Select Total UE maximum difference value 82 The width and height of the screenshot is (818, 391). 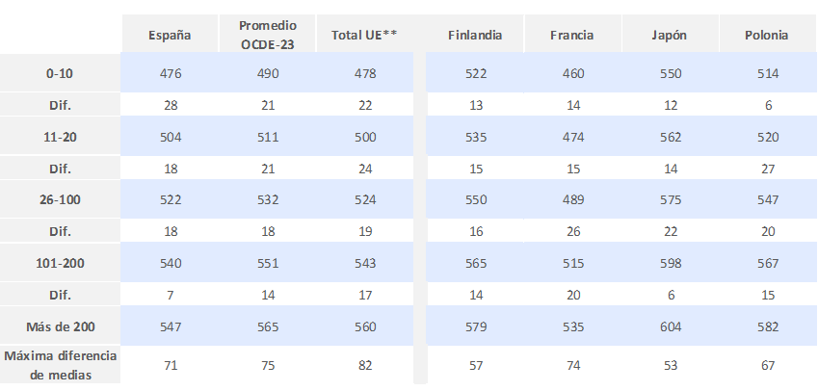click(x=365, y=365)
